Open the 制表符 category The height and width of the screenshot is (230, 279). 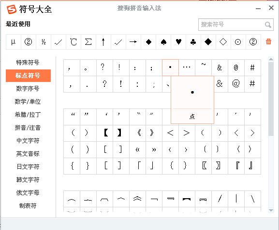click(x=28, y=206)
